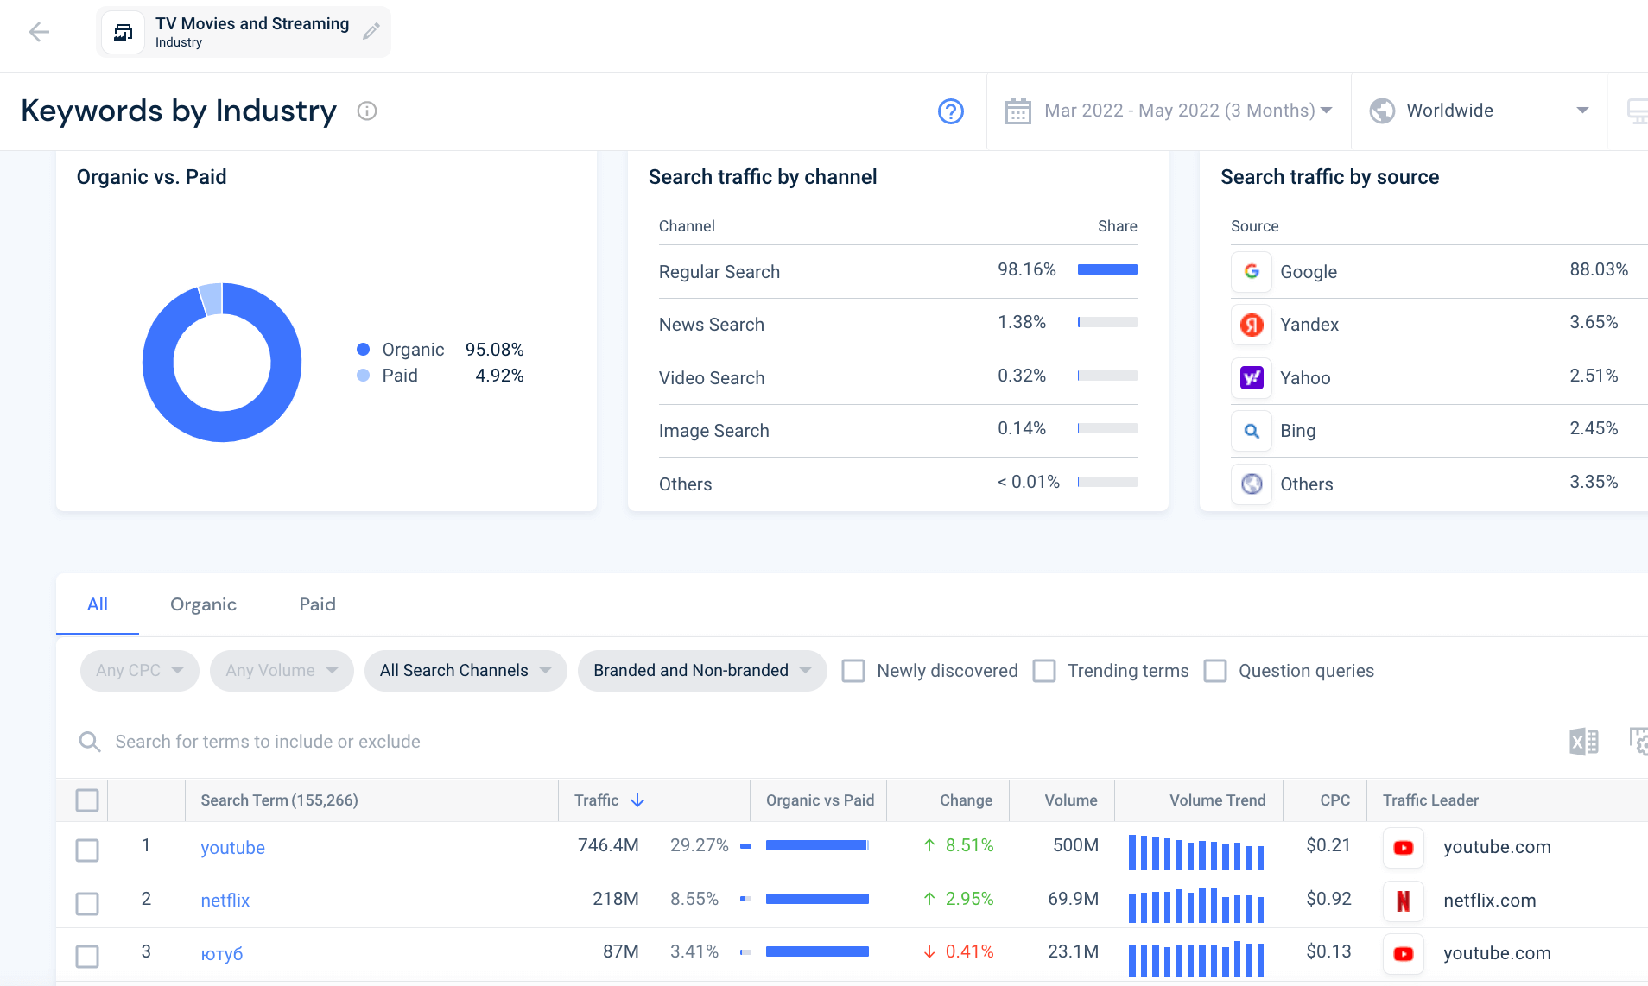1648x986 pixels.
Task: Click the device type icon at top right
Action: 1637,111
